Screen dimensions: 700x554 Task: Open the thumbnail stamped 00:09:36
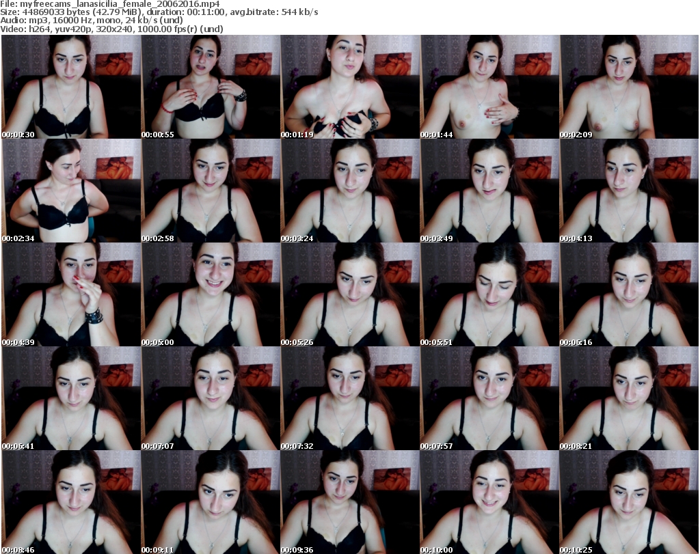click(350, 502)
